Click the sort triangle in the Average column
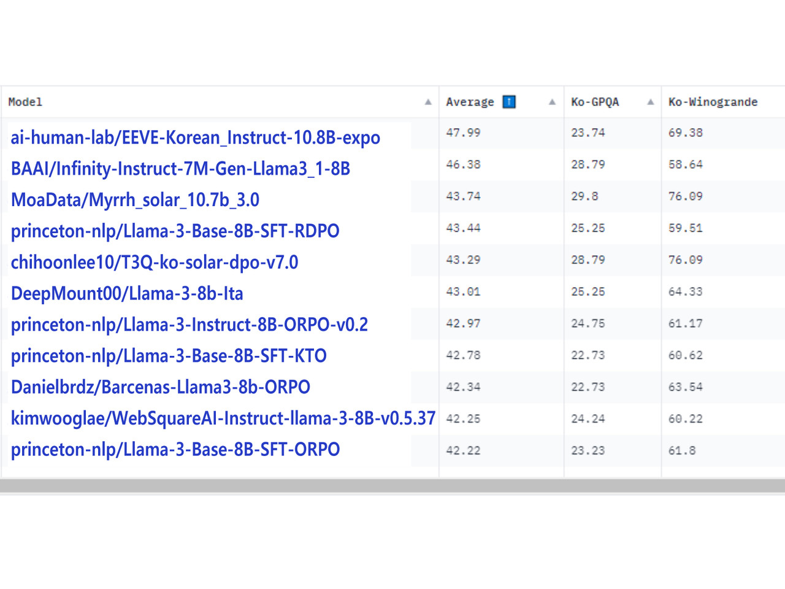The image size is (785, 589). coord(552,102)
